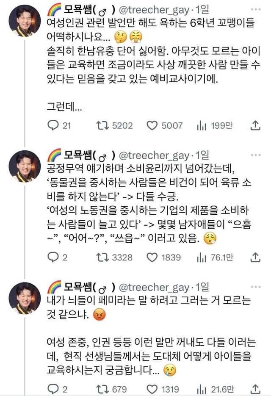Share the third tweet about 현직 선생님들
Screen dimensions: 271x396
(255, 389)
